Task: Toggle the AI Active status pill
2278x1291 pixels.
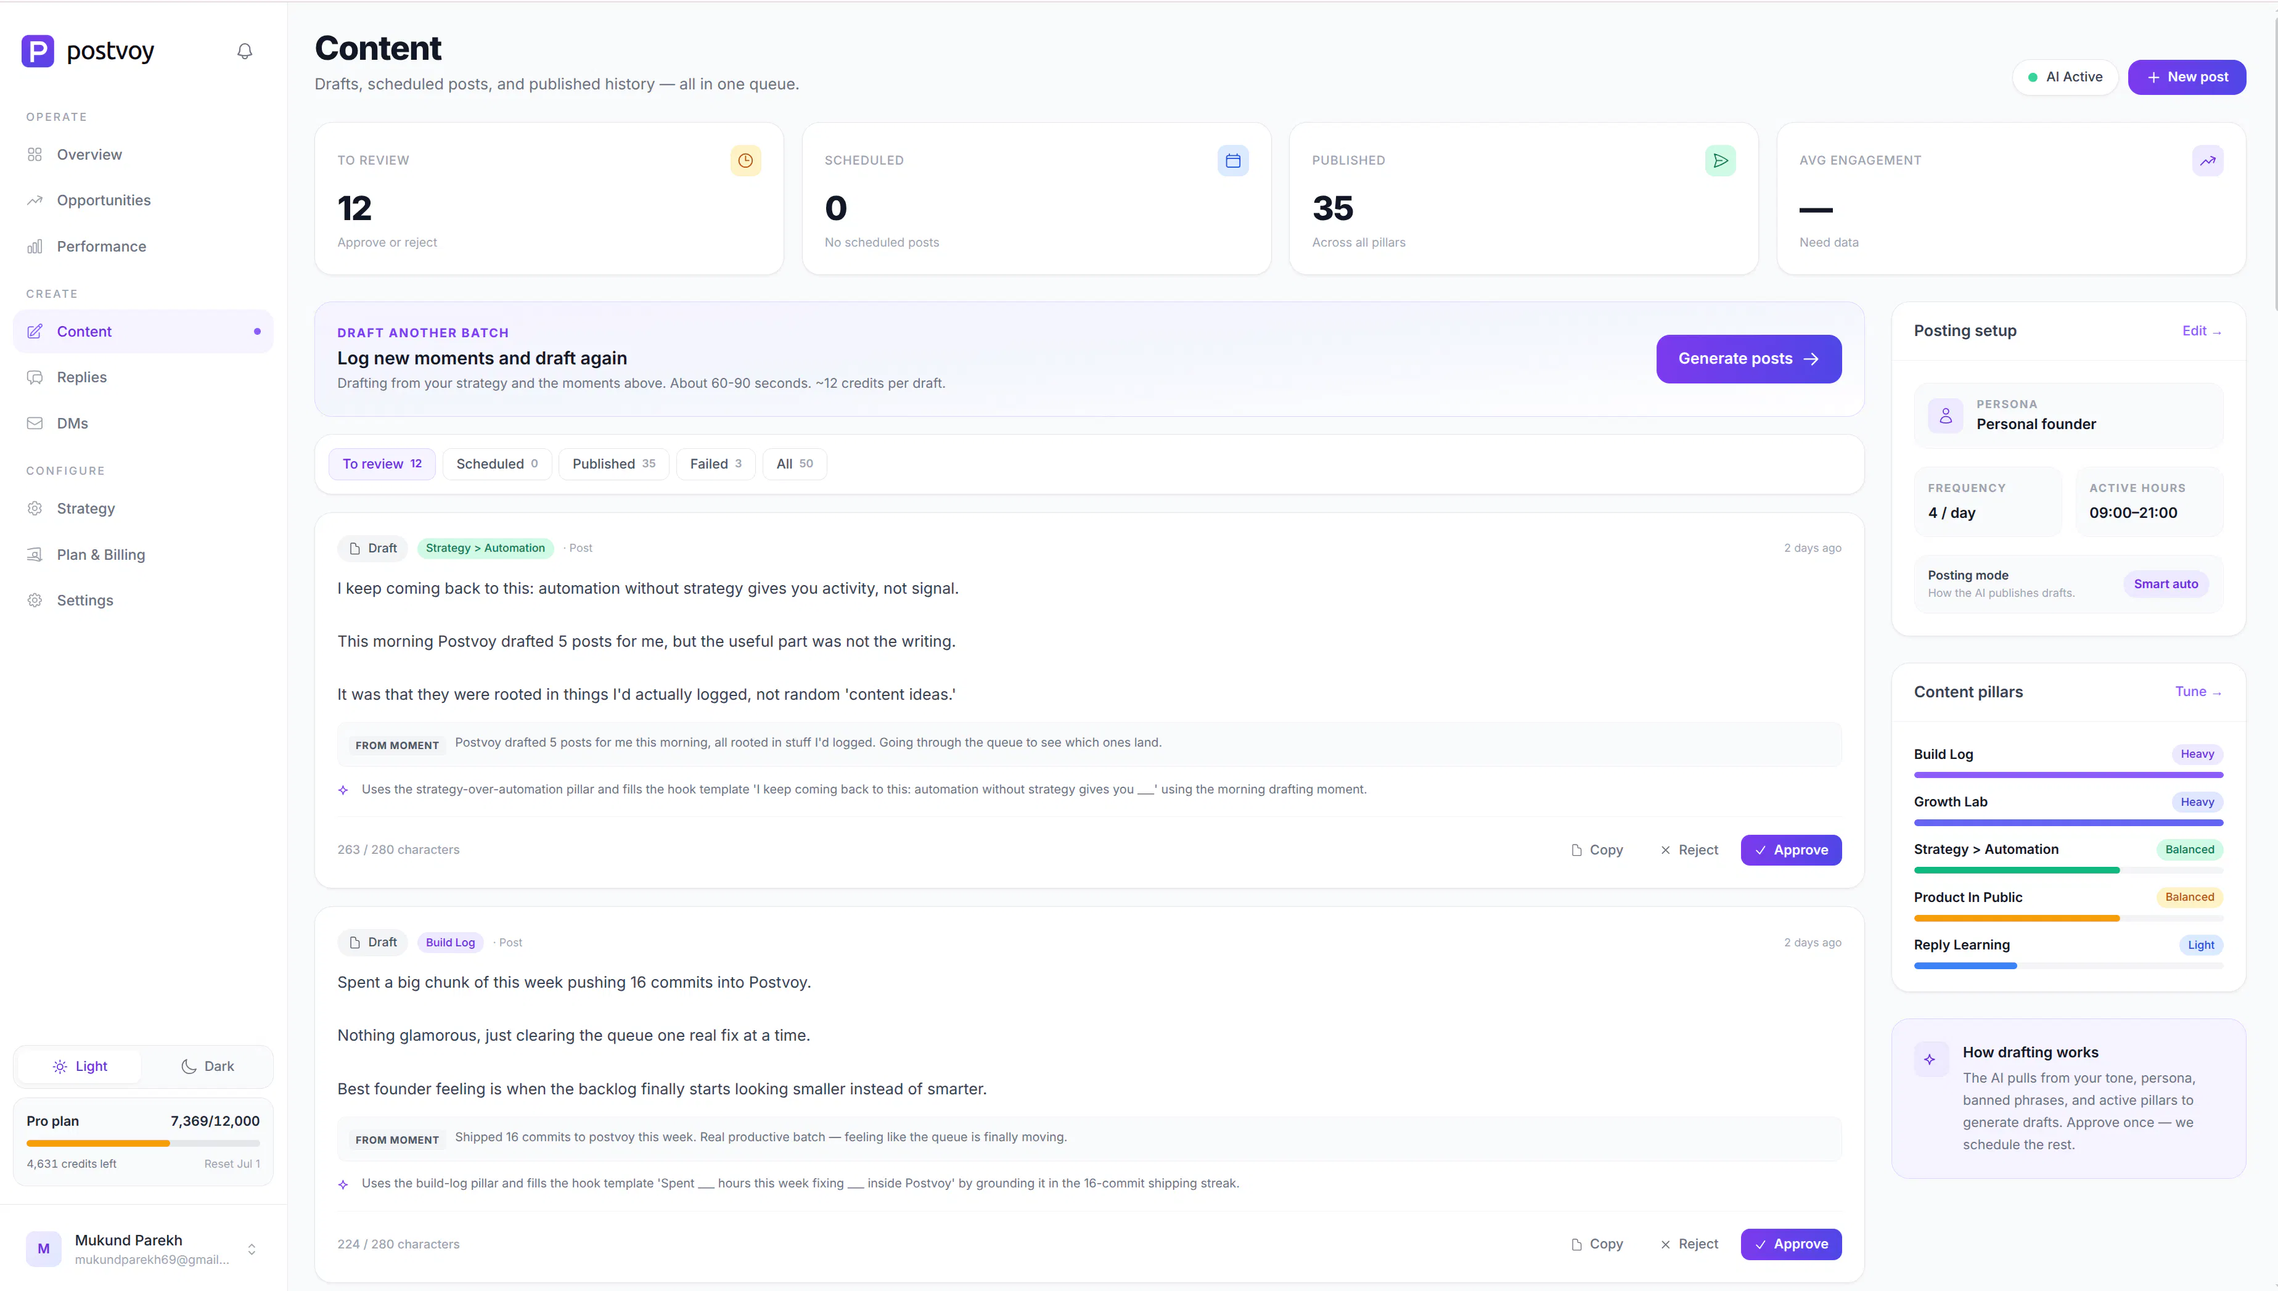Action: tap(2065, 77)
